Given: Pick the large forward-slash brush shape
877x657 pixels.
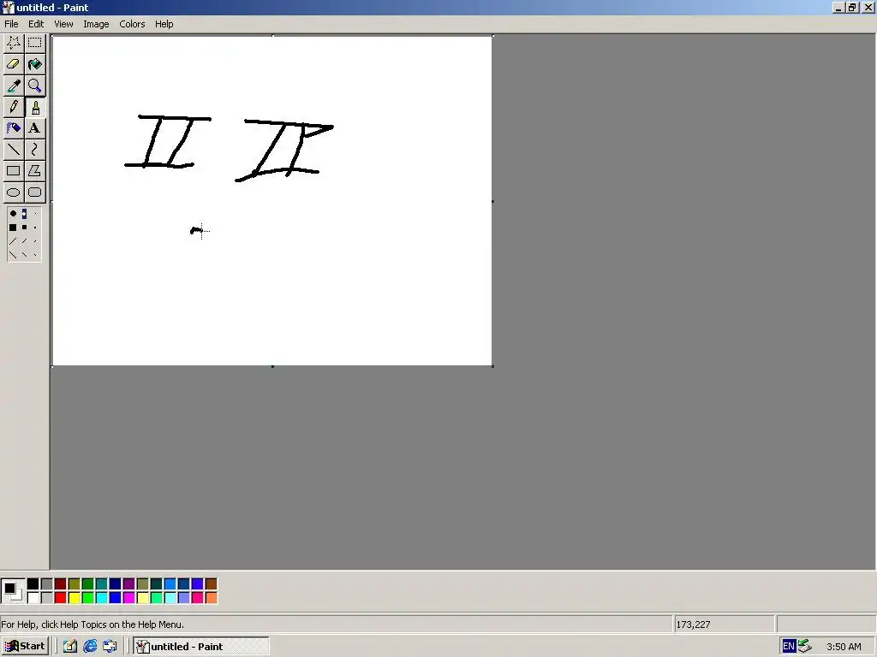Looking at the screenshot, I should pyautogui.click(x=13, y=240).
